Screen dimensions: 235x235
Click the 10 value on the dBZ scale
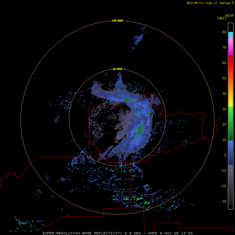224,140
